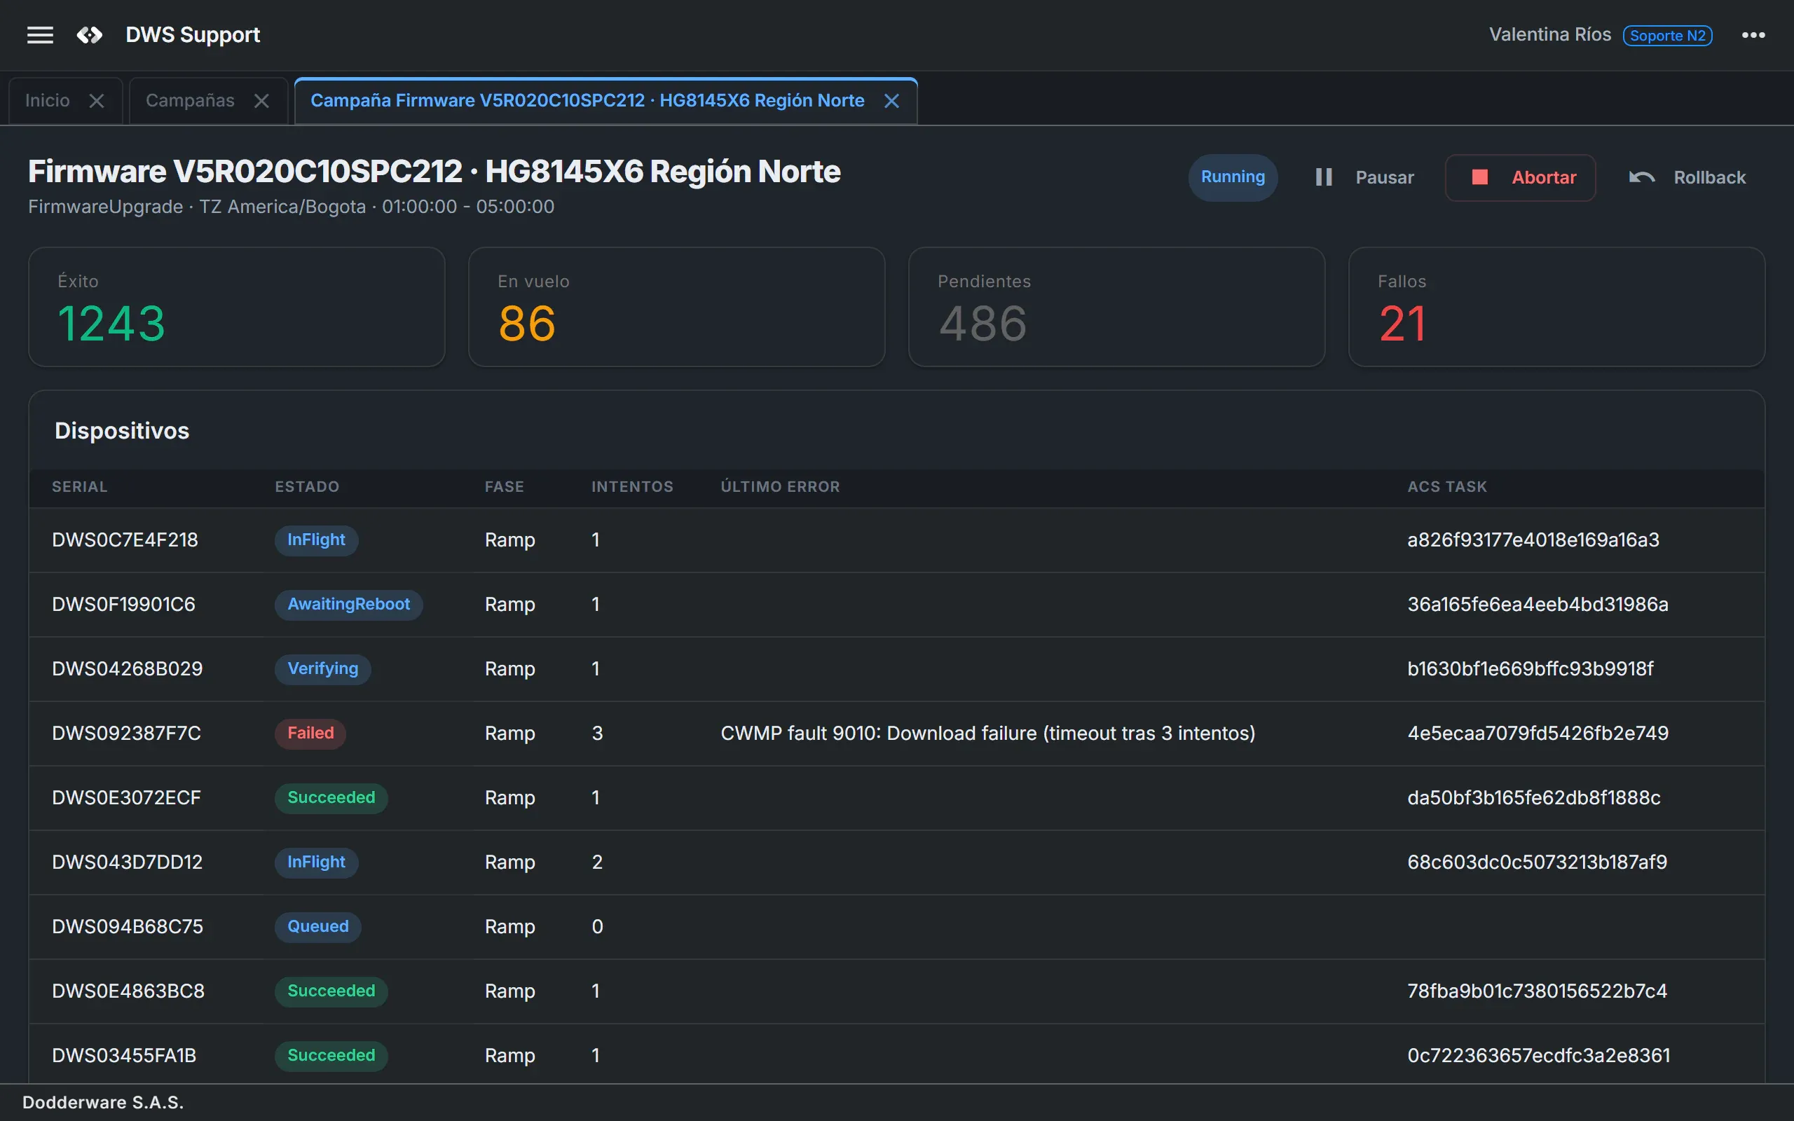Open the three-dot overflow menu

[x=1753, y=35]
